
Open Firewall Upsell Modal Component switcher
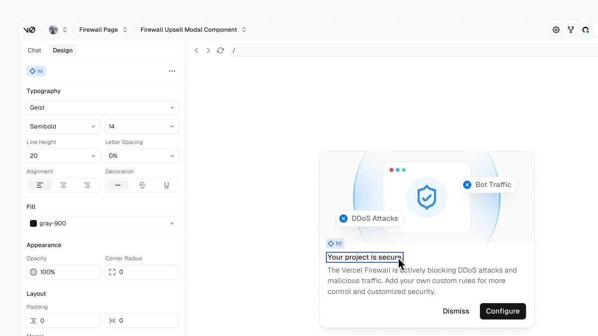[x=193, y=30]
